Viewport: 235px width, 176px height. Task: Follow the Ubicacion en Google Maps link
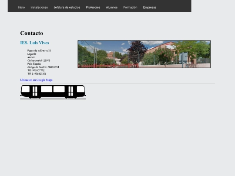36,80
